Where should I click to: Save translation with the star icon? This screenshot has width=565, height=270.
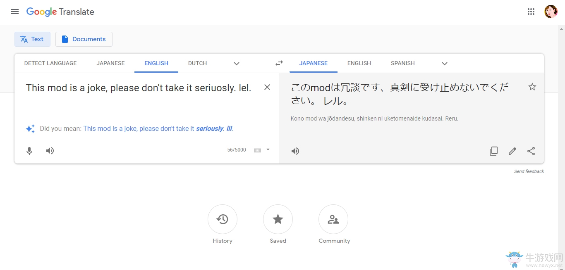pyautogui.click(x=532, y=87)
